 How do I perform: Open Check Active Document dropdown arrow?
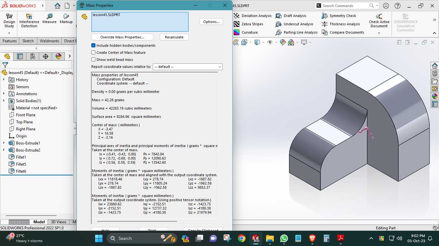(x=379, y=33)
